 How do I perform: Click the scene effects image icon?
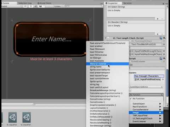point(40,6)
